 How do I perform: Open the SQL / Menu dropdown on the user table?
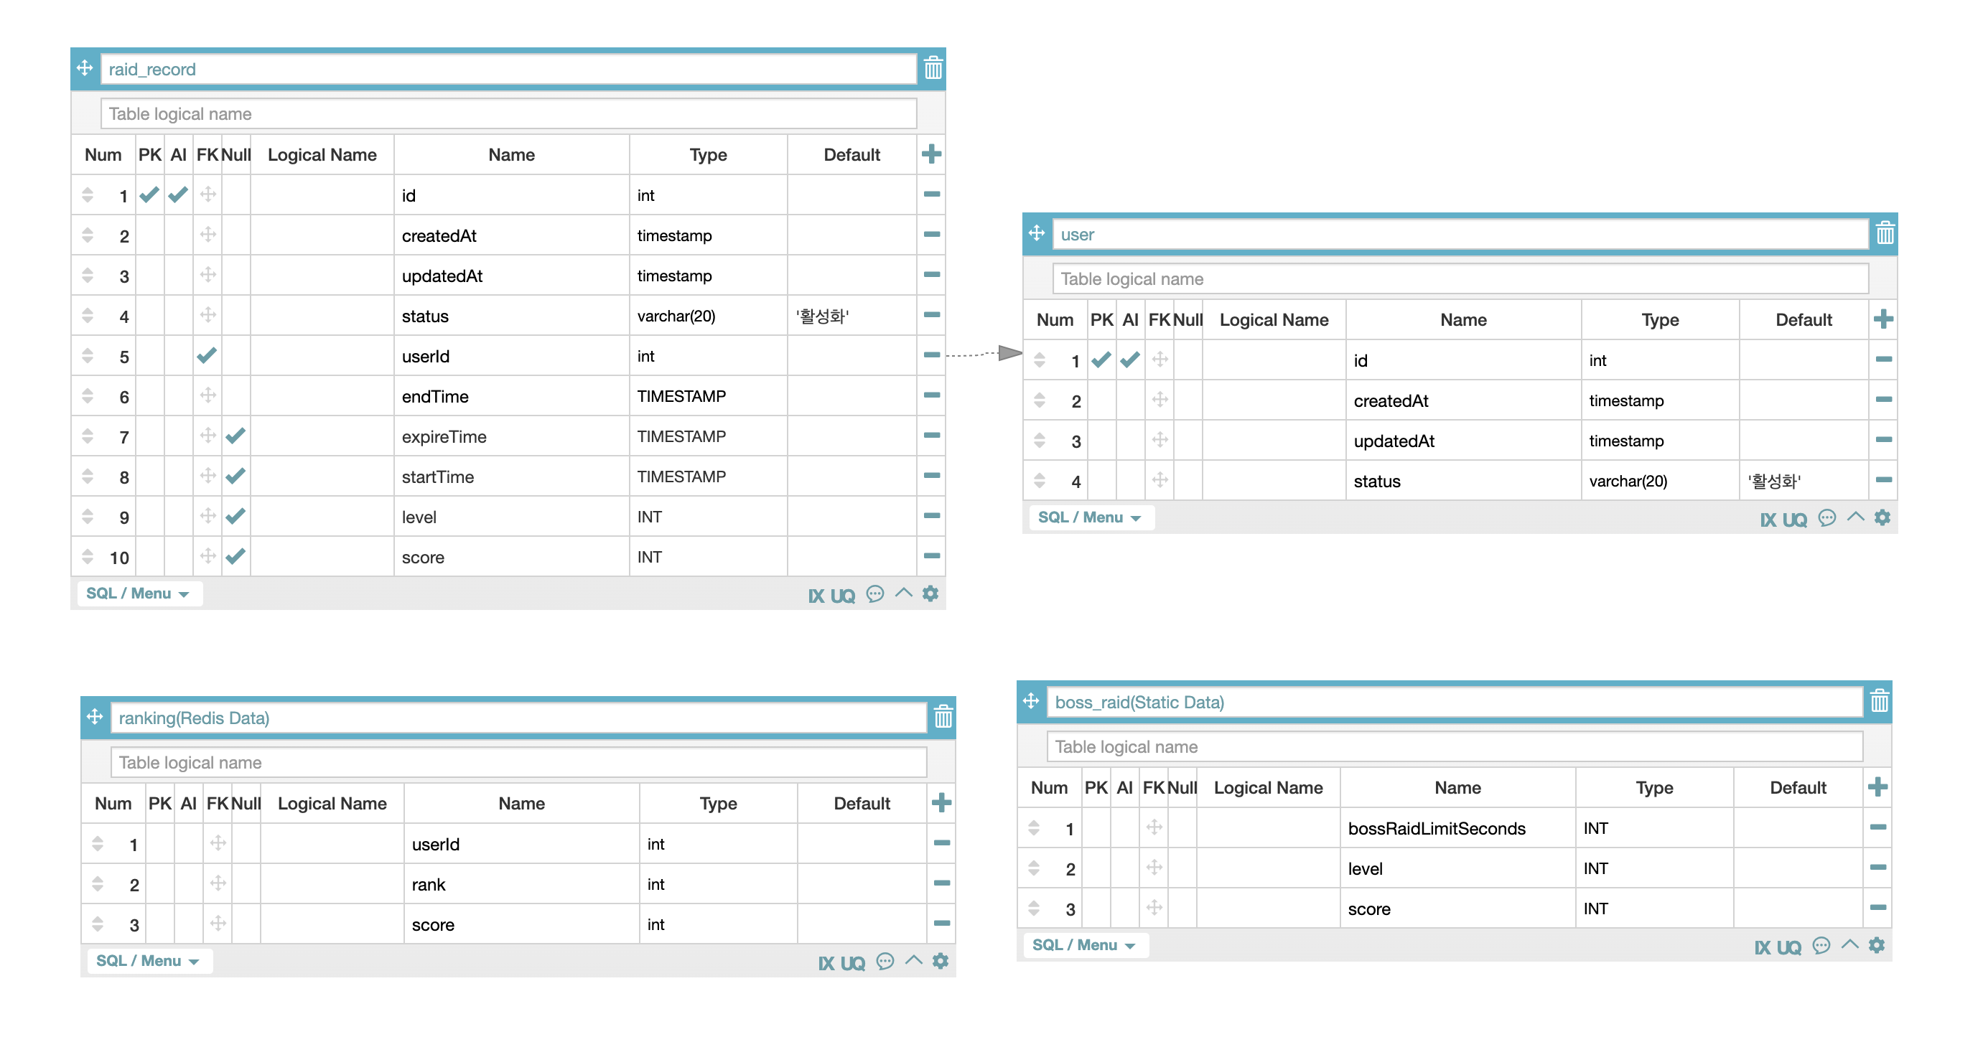coord(1090,517)
